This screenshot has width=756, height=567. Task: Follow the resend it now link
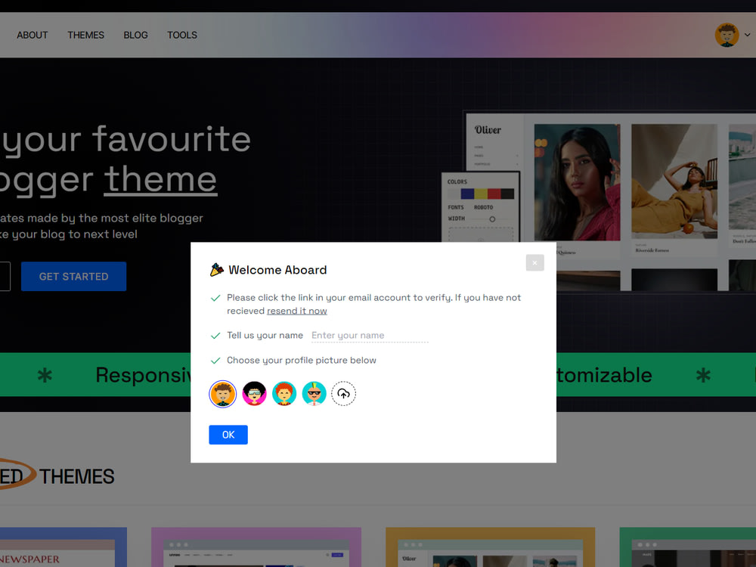click(297, 311)
